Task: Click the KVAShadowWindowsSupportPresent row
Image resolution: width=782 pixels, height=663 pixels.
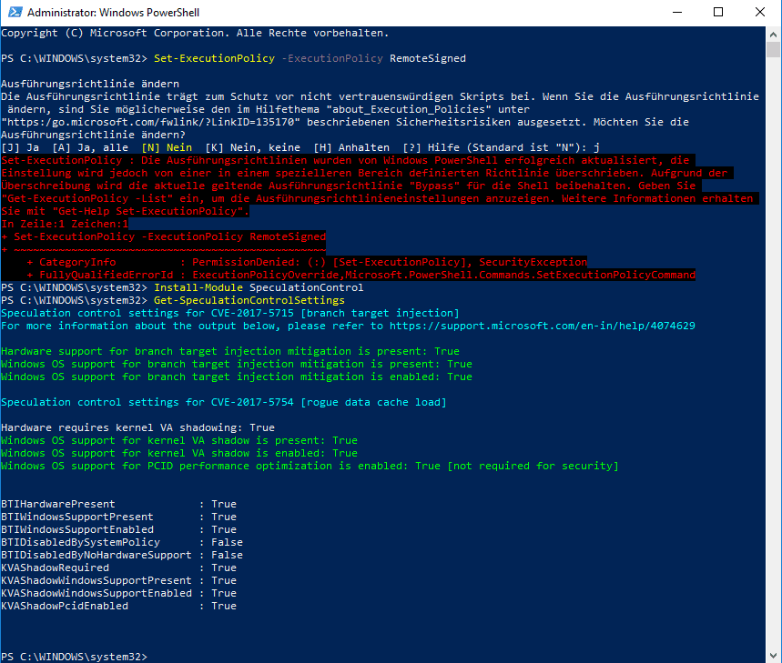Action: (x=118, y=580)
